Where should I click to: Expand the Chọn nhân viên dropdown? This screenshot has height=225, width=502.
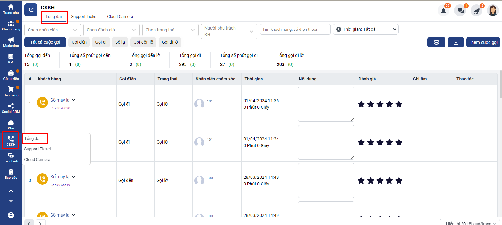pos(52,30)
